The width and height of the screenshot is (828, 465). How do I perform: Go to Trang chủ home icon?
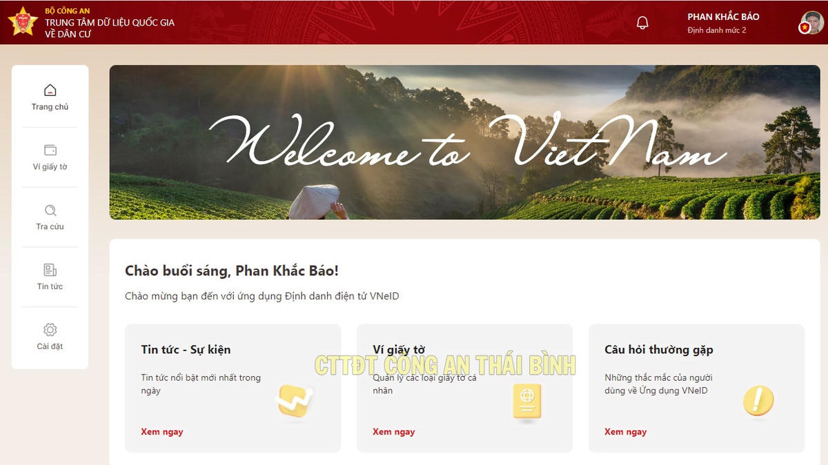click(50, 90)
